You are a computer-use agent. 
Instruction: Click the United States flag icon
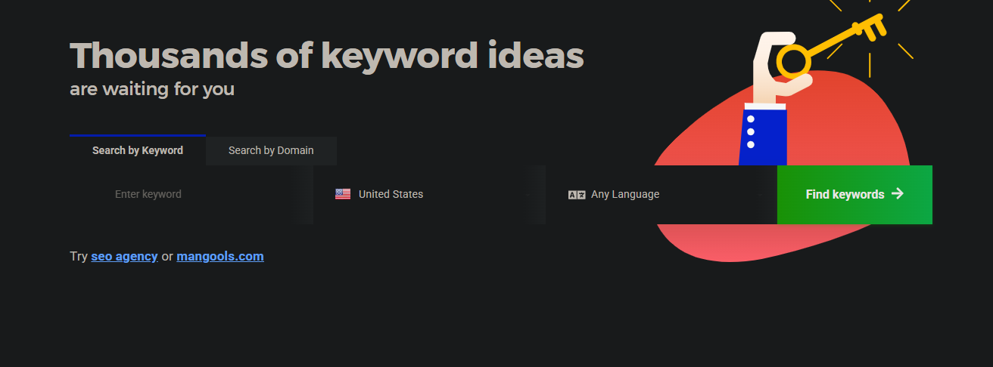click(x=343, y=194)
